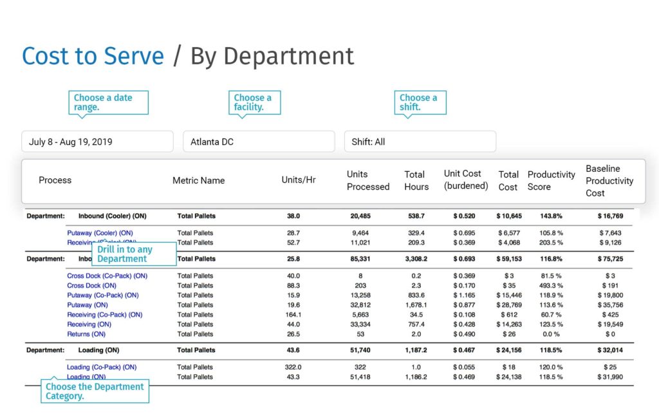Click the Receiving (ON) link
Image resolution: width=659 pixels, height=414 pixels.
click(x=89, y=325)
